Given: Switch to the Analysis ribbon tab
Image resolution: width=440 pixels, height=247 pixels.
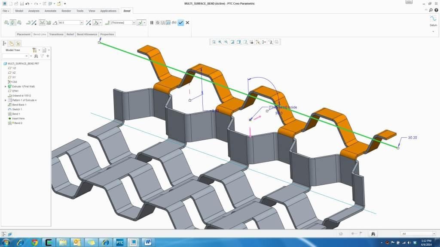Looking at the screenshot, I should pyautogui.click(x=34, y=11).
